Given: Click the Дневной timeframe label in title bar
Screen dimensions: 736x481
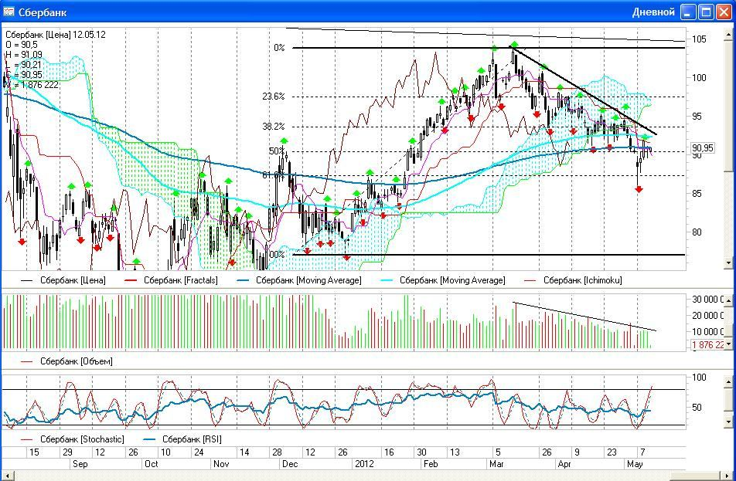Looking at the screenshot, I should coord(653,12).
